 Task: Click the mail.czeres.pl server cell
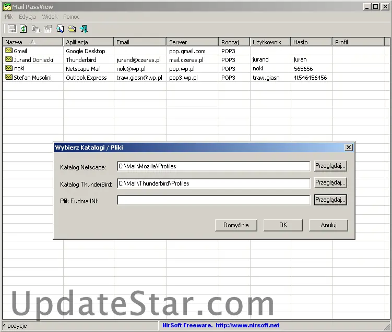tap(186, 60)
